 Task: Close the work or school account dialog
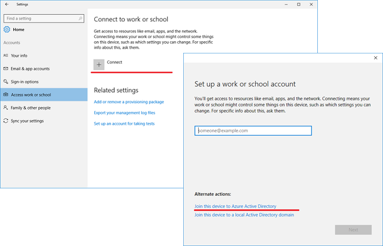pos(376,58)
